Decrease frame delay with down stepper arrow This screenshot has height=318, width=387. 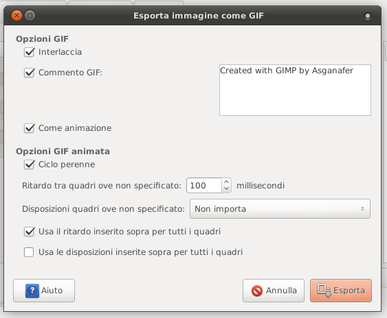click(x=227, y=188)
